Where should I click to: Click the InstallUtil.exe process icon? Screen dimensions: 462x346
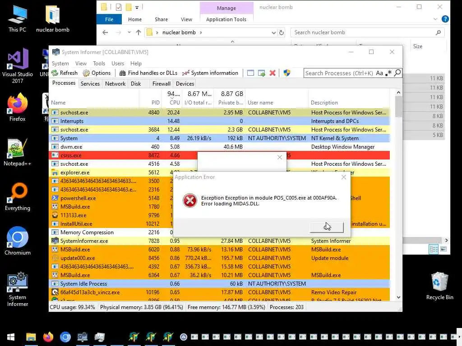coord(55,224)
